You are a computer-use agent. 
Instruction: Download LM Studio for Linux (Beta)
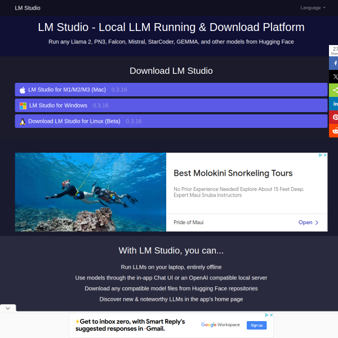click(x=171, y=121)
